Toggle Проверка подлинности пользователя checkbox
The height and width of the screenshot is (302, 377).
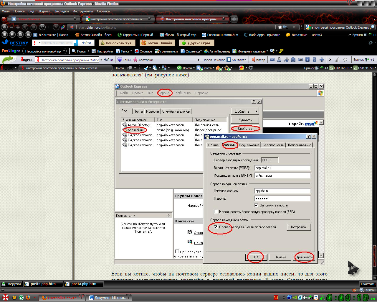(216, 227)
